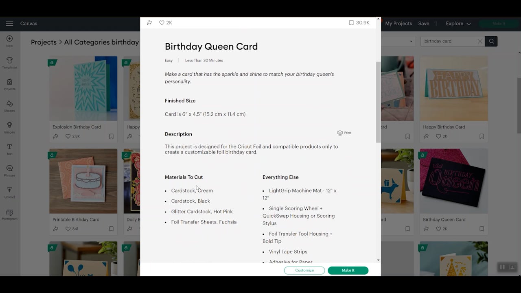Open the Happy Birthday Card thumbnail on right
This screenshot has height=293, width=521.
pos(454,88)
